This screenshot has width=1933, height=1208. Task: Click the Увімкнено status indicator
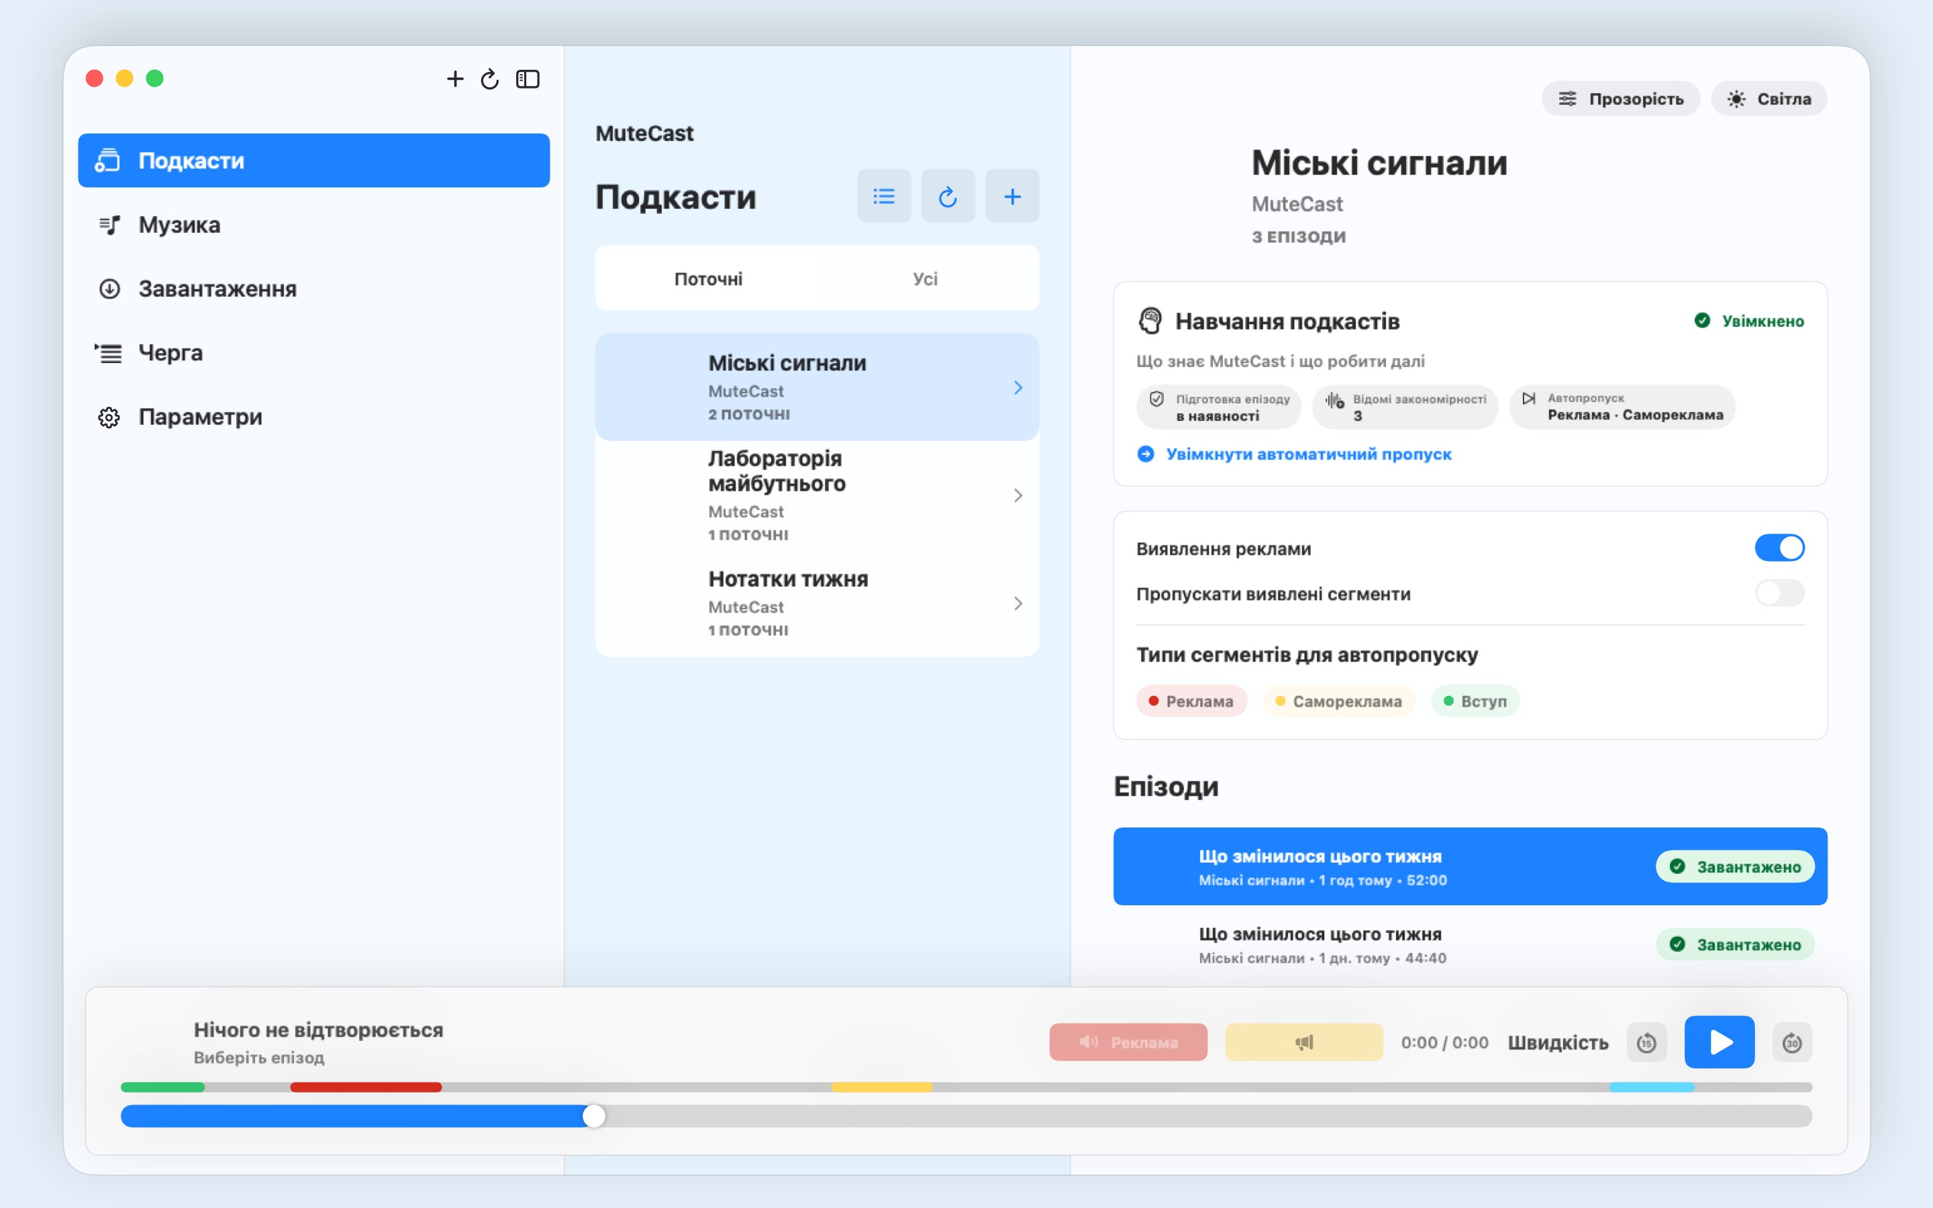click(x=1748, y=321)
